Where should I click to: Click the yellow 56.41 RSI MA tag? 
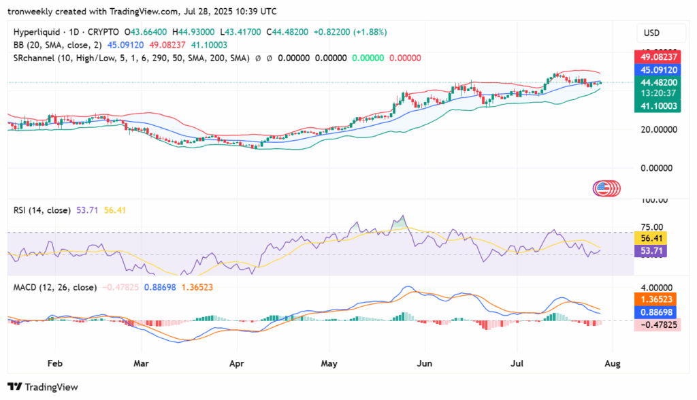650,238
